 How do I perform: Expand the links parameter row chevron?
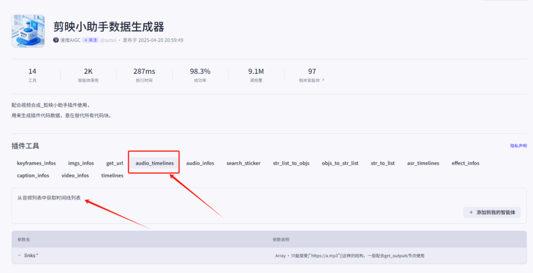click(19, 255)
